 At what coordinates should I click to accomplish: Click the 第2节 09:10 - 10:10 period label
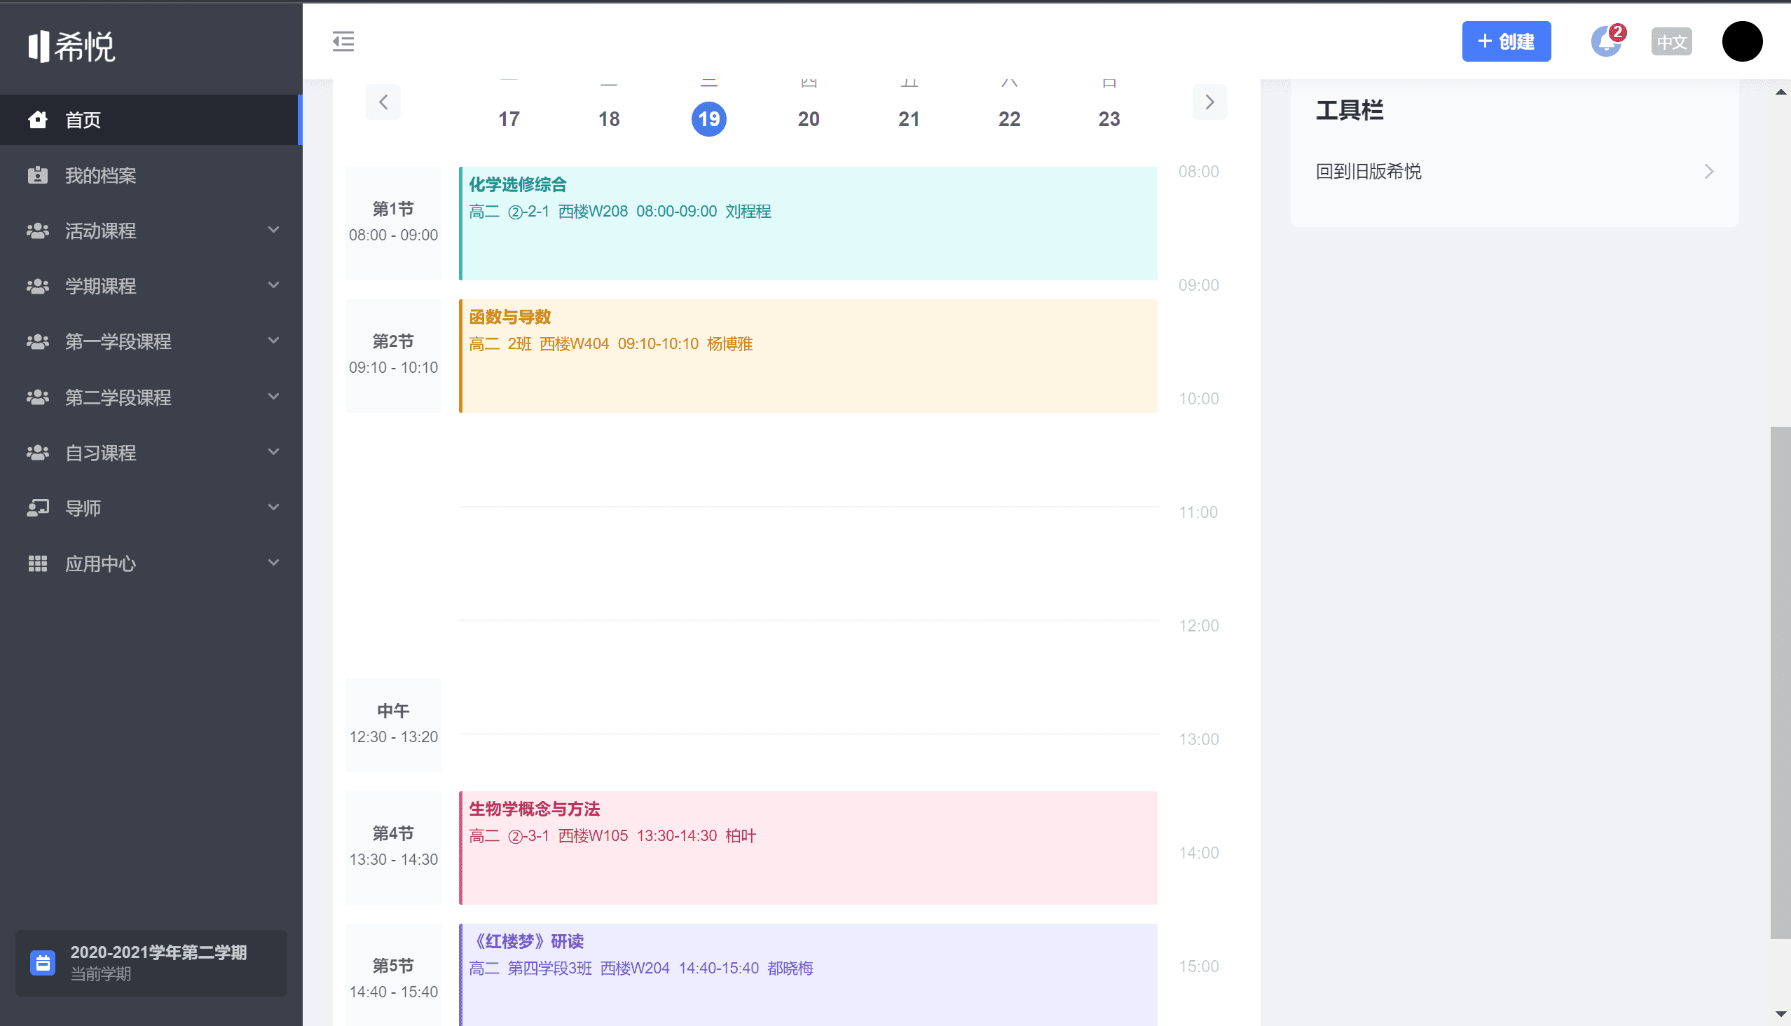[x=393, y=356]
